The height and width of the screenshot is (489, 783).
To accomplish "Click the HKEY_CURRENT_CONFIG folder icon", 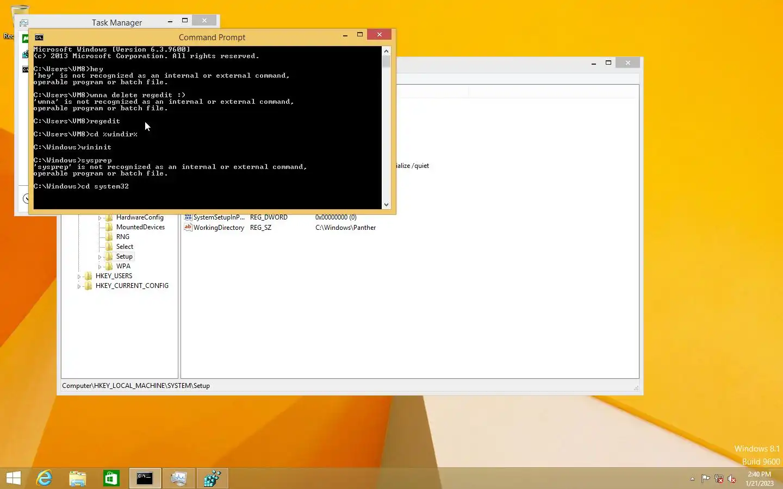I will pyautogui.click(x=88, y=286).
